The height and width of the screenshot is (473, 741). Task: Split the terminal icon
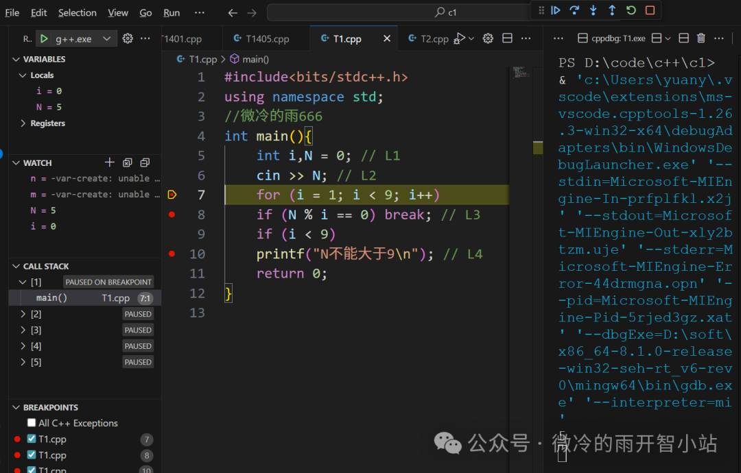click(x=657, y=38)
